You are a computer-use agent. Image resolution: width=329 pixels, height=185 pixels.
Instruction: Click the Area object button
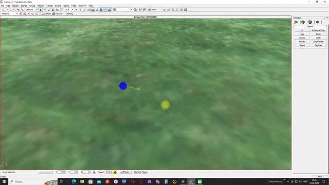302,34
